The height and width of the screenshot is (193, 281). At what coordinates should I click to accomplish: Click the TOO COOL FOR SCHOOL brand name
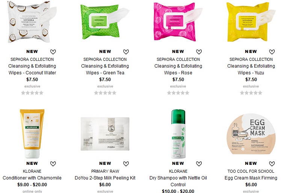[251, 171]
